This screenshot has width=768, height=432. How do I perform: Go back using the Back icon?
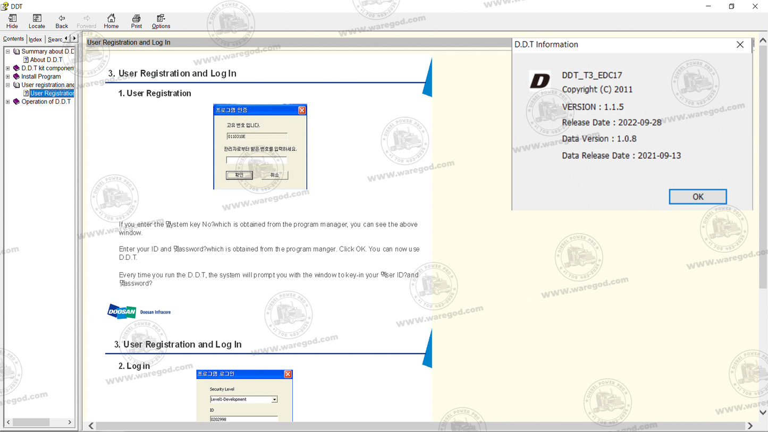pyautogui.click(x=61, y=21)
